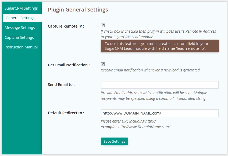Open the SugarCRM Settings section

tap(21, 8)
